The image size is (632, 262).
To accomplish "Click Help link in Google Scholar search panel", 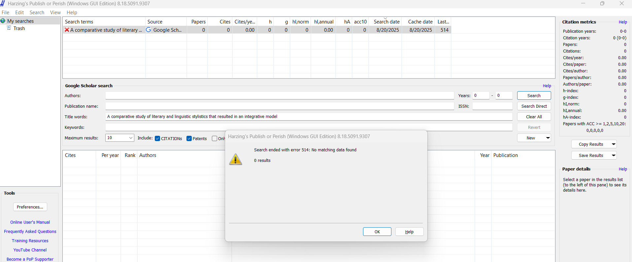I will (547, 86).
